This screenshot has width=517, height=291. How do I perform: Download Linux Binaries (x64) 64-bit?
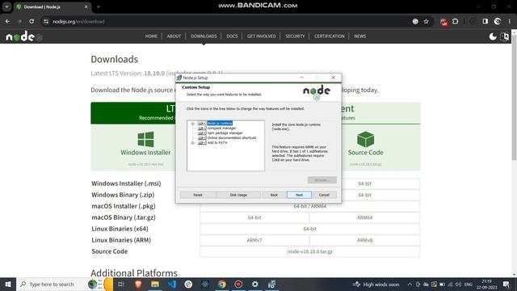[309, 229]
